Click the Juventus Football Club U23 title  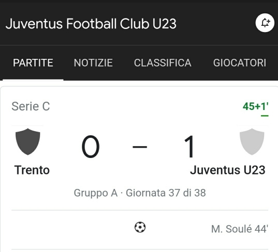coord(91,24)
